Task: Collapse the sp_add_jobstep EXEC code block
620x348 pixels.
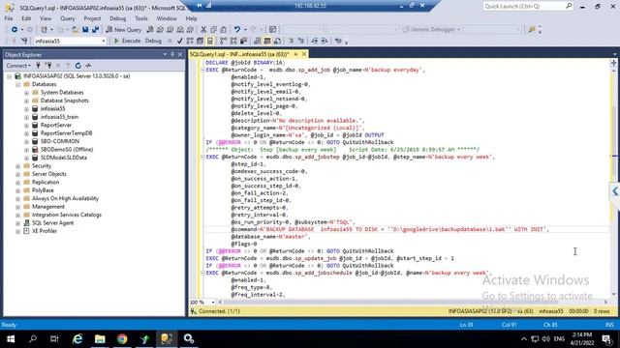Action: pos(202,157)
